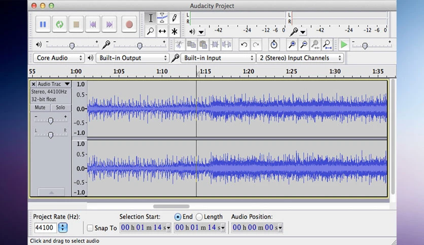Open the Audio Track name menu

tap(54, 84)
